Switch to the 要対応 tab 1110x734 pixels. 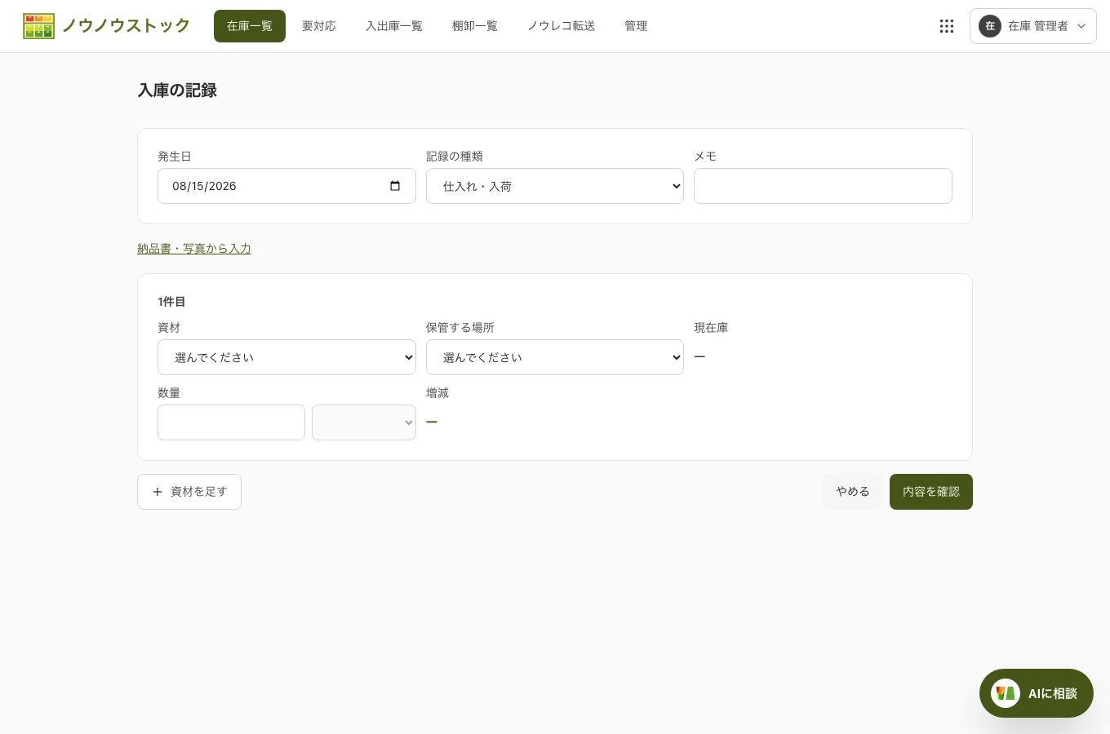319,26
